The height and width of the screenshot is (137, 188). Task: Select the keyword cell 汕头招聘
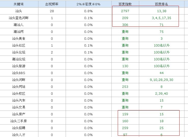tap(19, 128)
